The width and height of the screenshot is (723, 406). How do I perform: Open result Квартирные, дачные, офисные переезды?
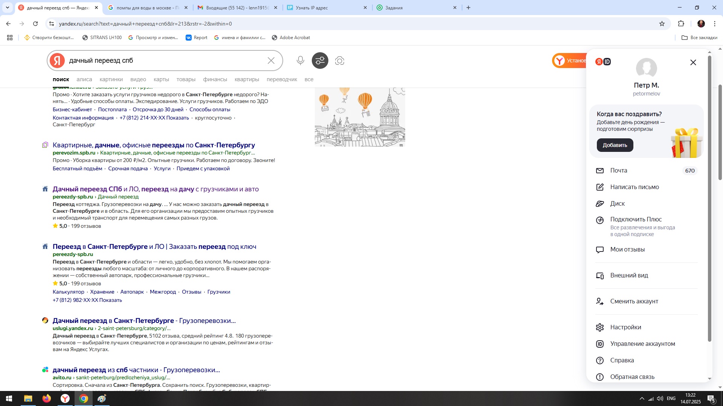tap(154, 145)
